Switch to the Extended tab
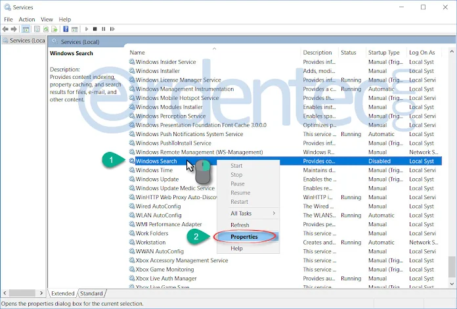Viewport: 457px width, 309px height. click(62, 293)
